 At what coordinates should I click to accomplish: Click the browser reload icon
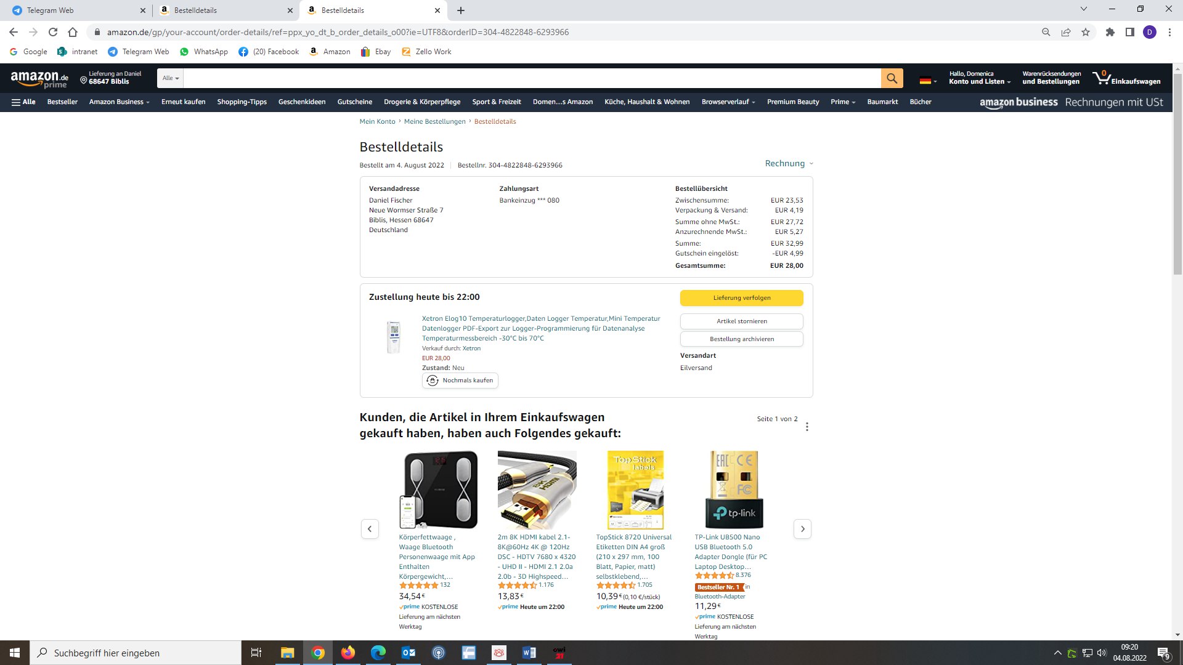[53, 32]
